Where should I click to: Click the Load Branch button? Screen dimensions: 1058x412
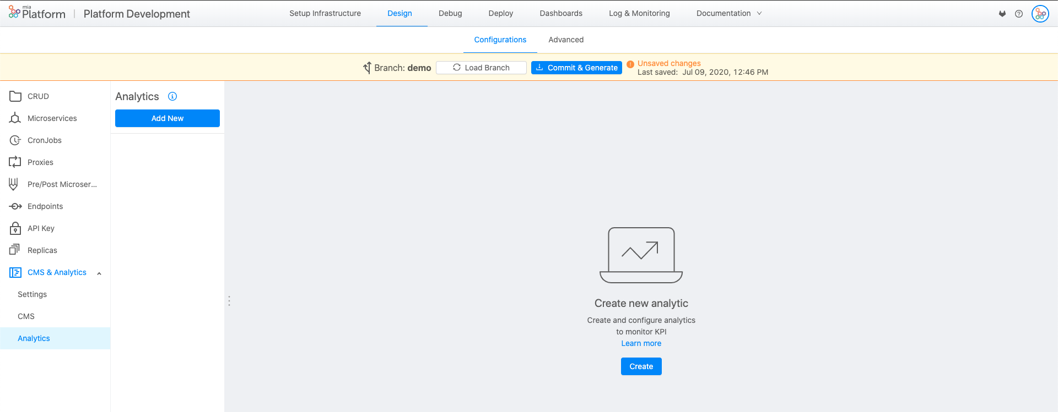click(x=481, y=68)
